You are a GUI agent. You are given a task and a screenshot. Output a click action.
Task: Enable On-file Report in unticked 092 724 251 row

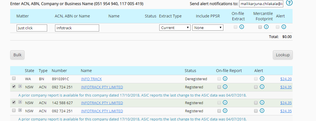click(x=219, y=111)
